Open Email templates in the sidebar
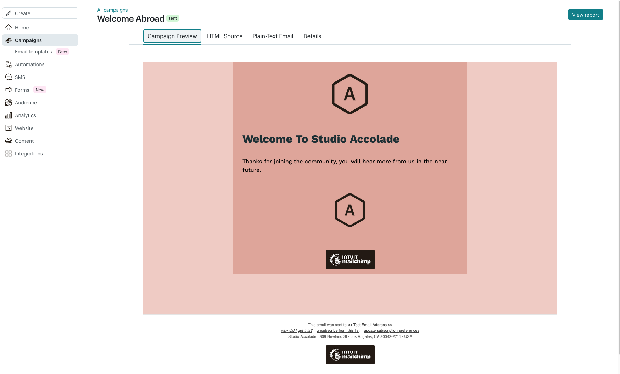 click(x=33, y=52)
